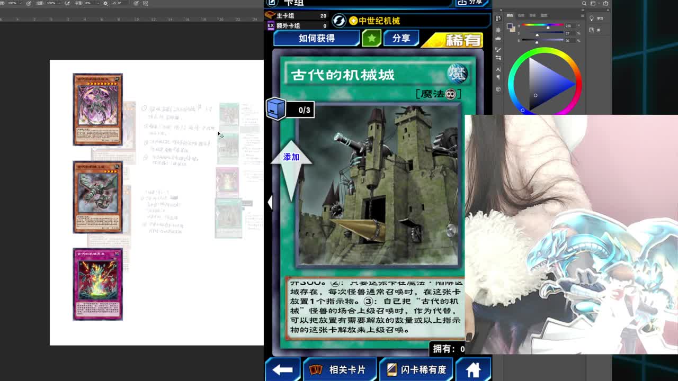678x381 pixels.
Task: Switch to the fourth color panel tab
Action: click(544, 15)
